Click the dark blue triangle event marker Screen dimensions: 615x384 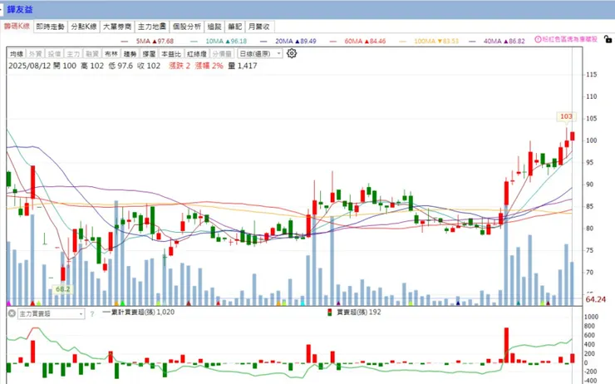(458, 303)
